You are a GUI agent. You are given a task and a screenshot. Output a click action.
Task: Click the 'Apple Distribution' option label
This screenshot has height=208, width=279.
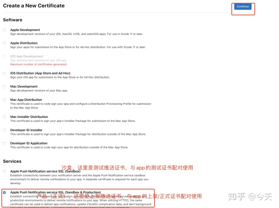24,43
